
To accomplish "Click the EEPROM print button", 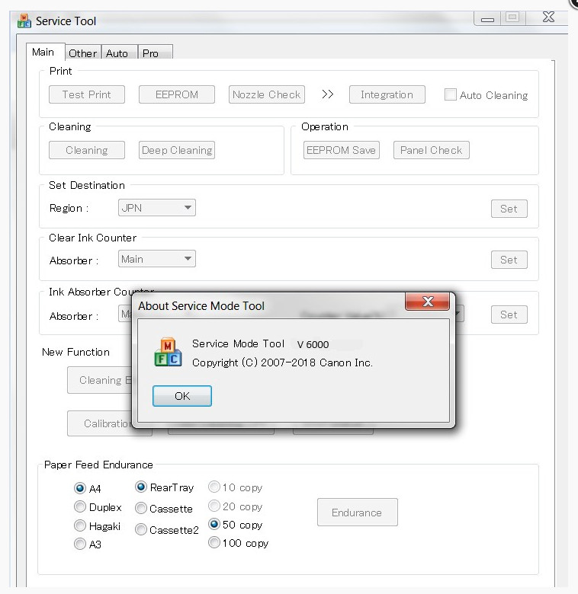I will (177, 94).
